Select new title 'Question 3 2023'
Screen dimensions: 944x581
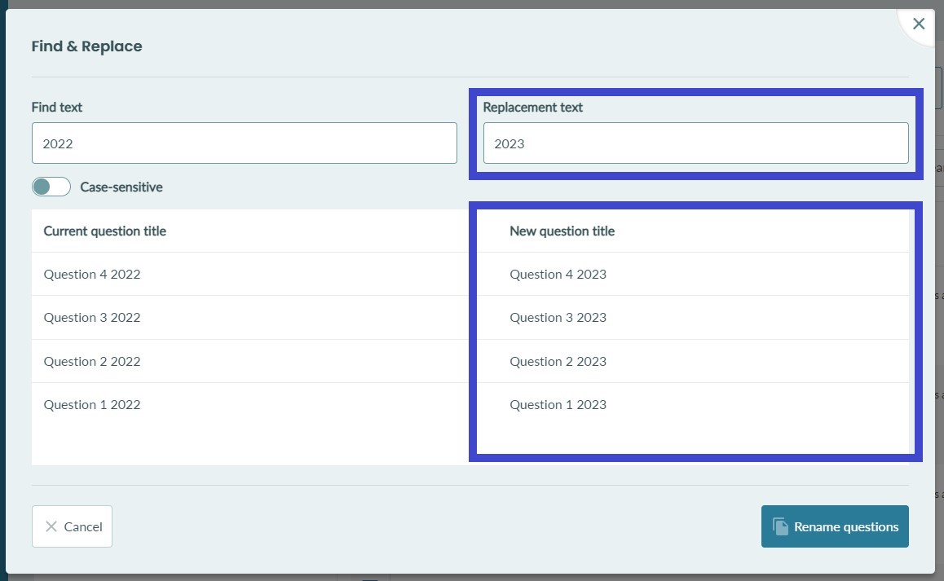[x=558, y=317]
